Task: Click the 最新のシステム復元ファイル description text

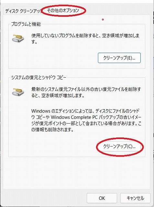Action: pos(86,89)
